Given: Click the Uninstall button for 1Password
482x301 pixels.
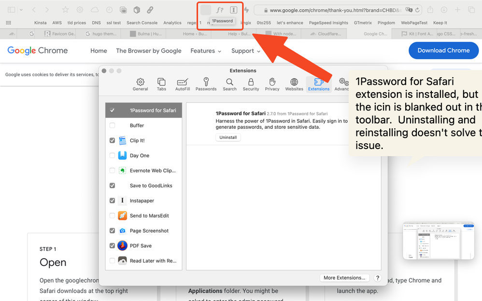Looking at the screenshot, I should [228, 137].
